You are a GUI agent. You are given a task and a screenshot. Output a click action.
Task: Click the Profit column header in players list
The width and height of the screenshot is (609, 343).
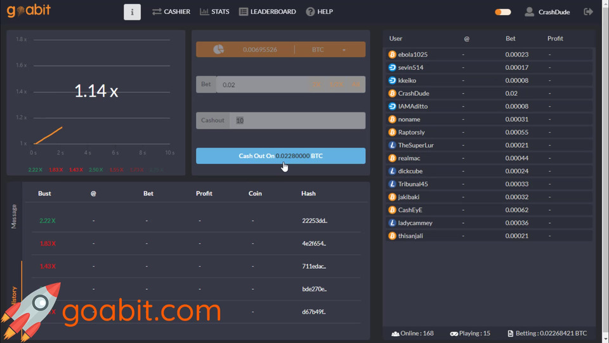(555, 39)
